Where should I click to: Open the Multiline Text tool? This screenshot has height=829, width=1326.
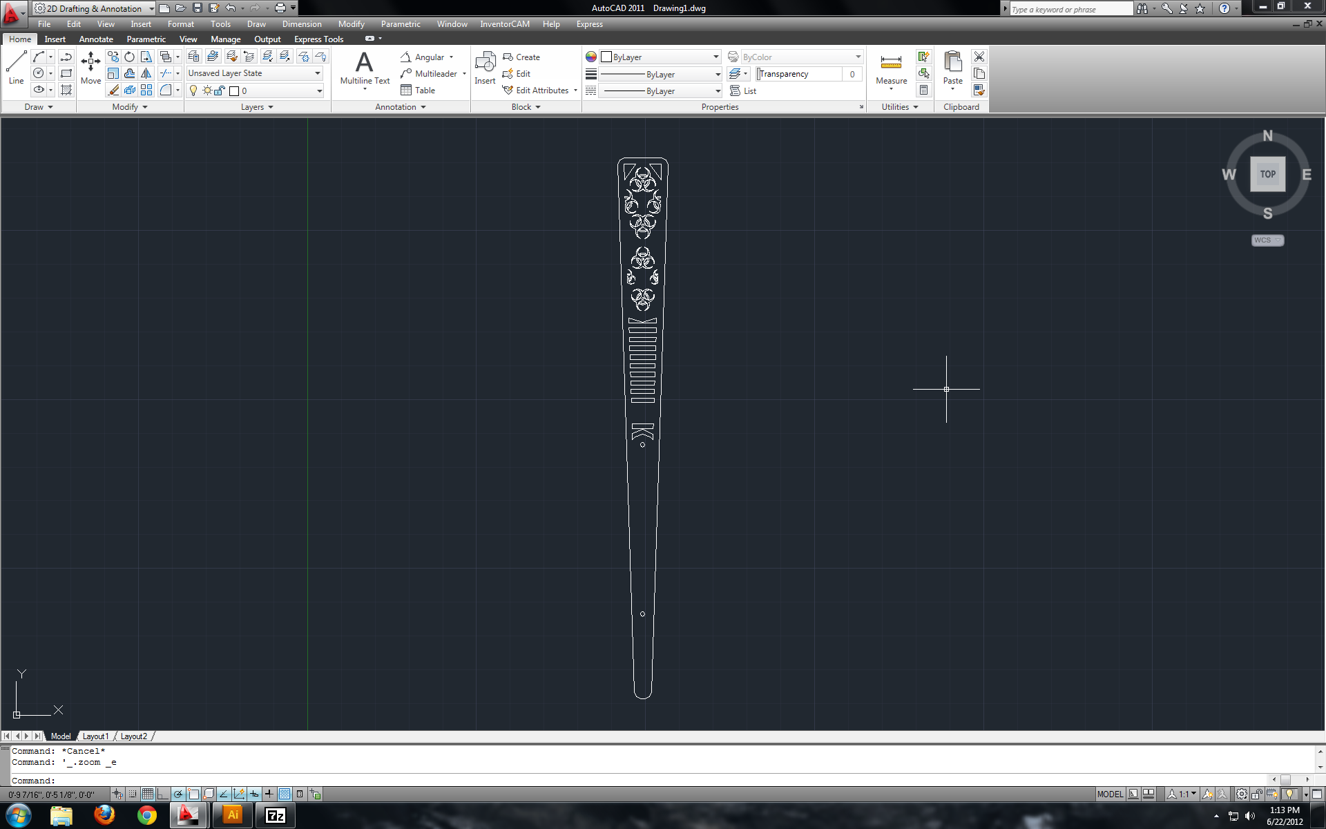tap(365, 67)
